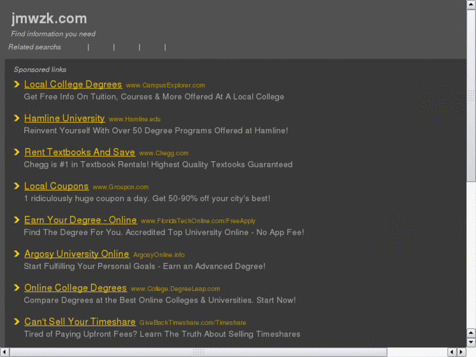Viewport: 476px width, 357px height.
Task: Click the vertical scrollbar down arrow at bottom
Action: (x=471, y=342)
